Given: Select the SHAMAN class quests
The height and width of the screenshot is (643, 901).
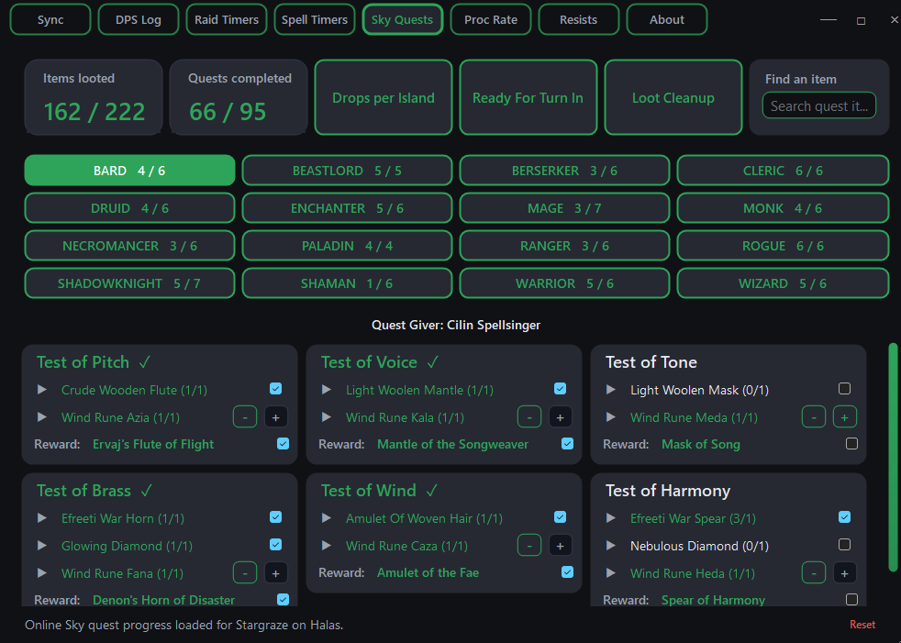Looking at the screenshot, I should 347,283.
